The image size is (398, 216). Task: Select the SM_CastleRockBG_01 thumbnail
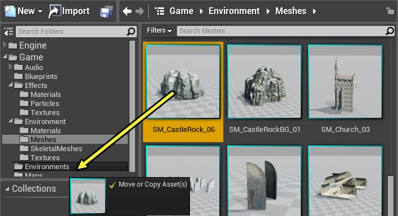[x=265, y=82]
